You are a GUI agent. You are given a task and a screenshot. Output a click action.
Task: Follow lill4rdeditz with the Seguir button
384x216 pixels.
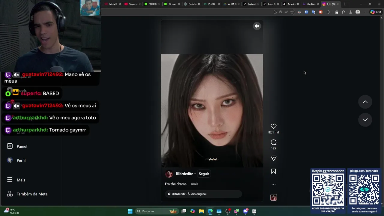(x=204, y=174)
